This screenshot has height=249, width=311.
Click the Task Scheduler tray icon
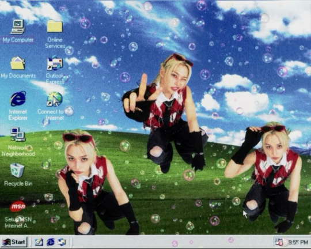(279, 242)
